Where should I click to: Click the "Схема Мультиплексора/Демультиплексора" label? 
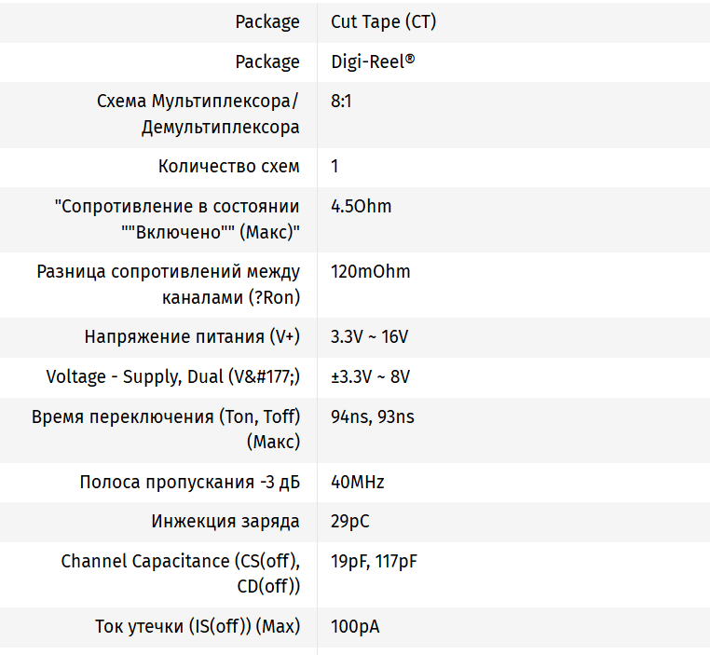tap(198, 114)
